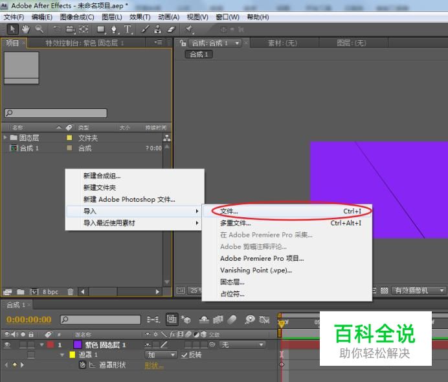Toggle transparency grid in viewer
The image size is (448, 382).
(385, 291)
